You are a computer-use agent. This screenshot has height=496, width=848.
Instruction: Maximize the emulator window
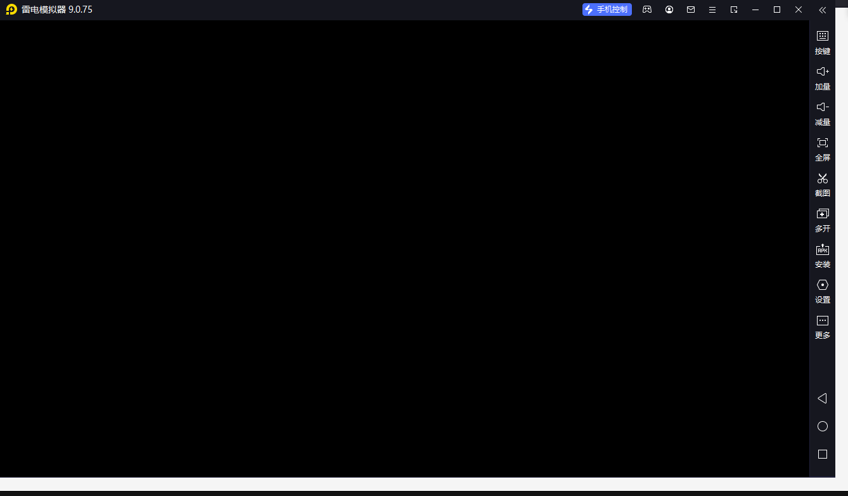click(777, 10)
